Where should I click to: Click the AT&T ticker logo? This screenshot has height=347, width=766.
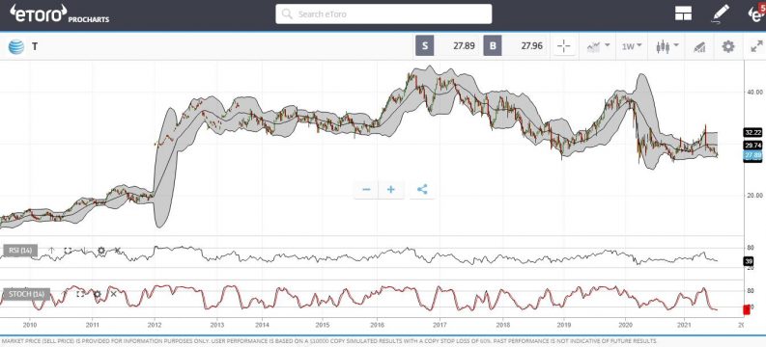point(16,47)
